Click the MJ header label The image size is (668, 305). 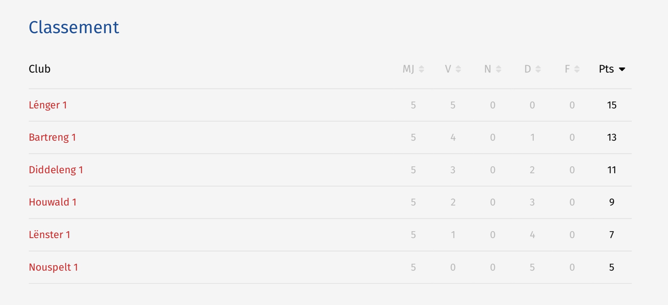click(x=408, y=69)
